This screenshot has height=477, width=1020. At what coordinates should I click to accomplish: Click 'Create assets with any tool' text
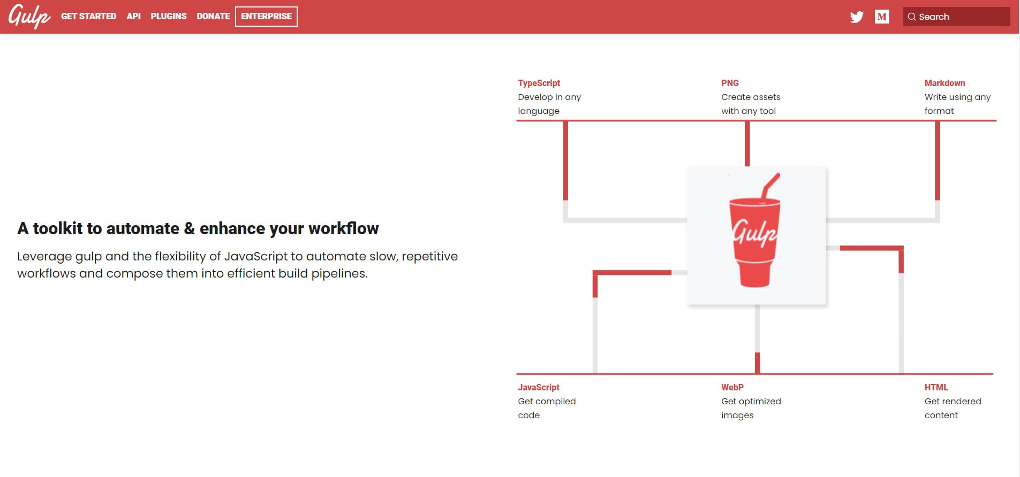(751, 104)
